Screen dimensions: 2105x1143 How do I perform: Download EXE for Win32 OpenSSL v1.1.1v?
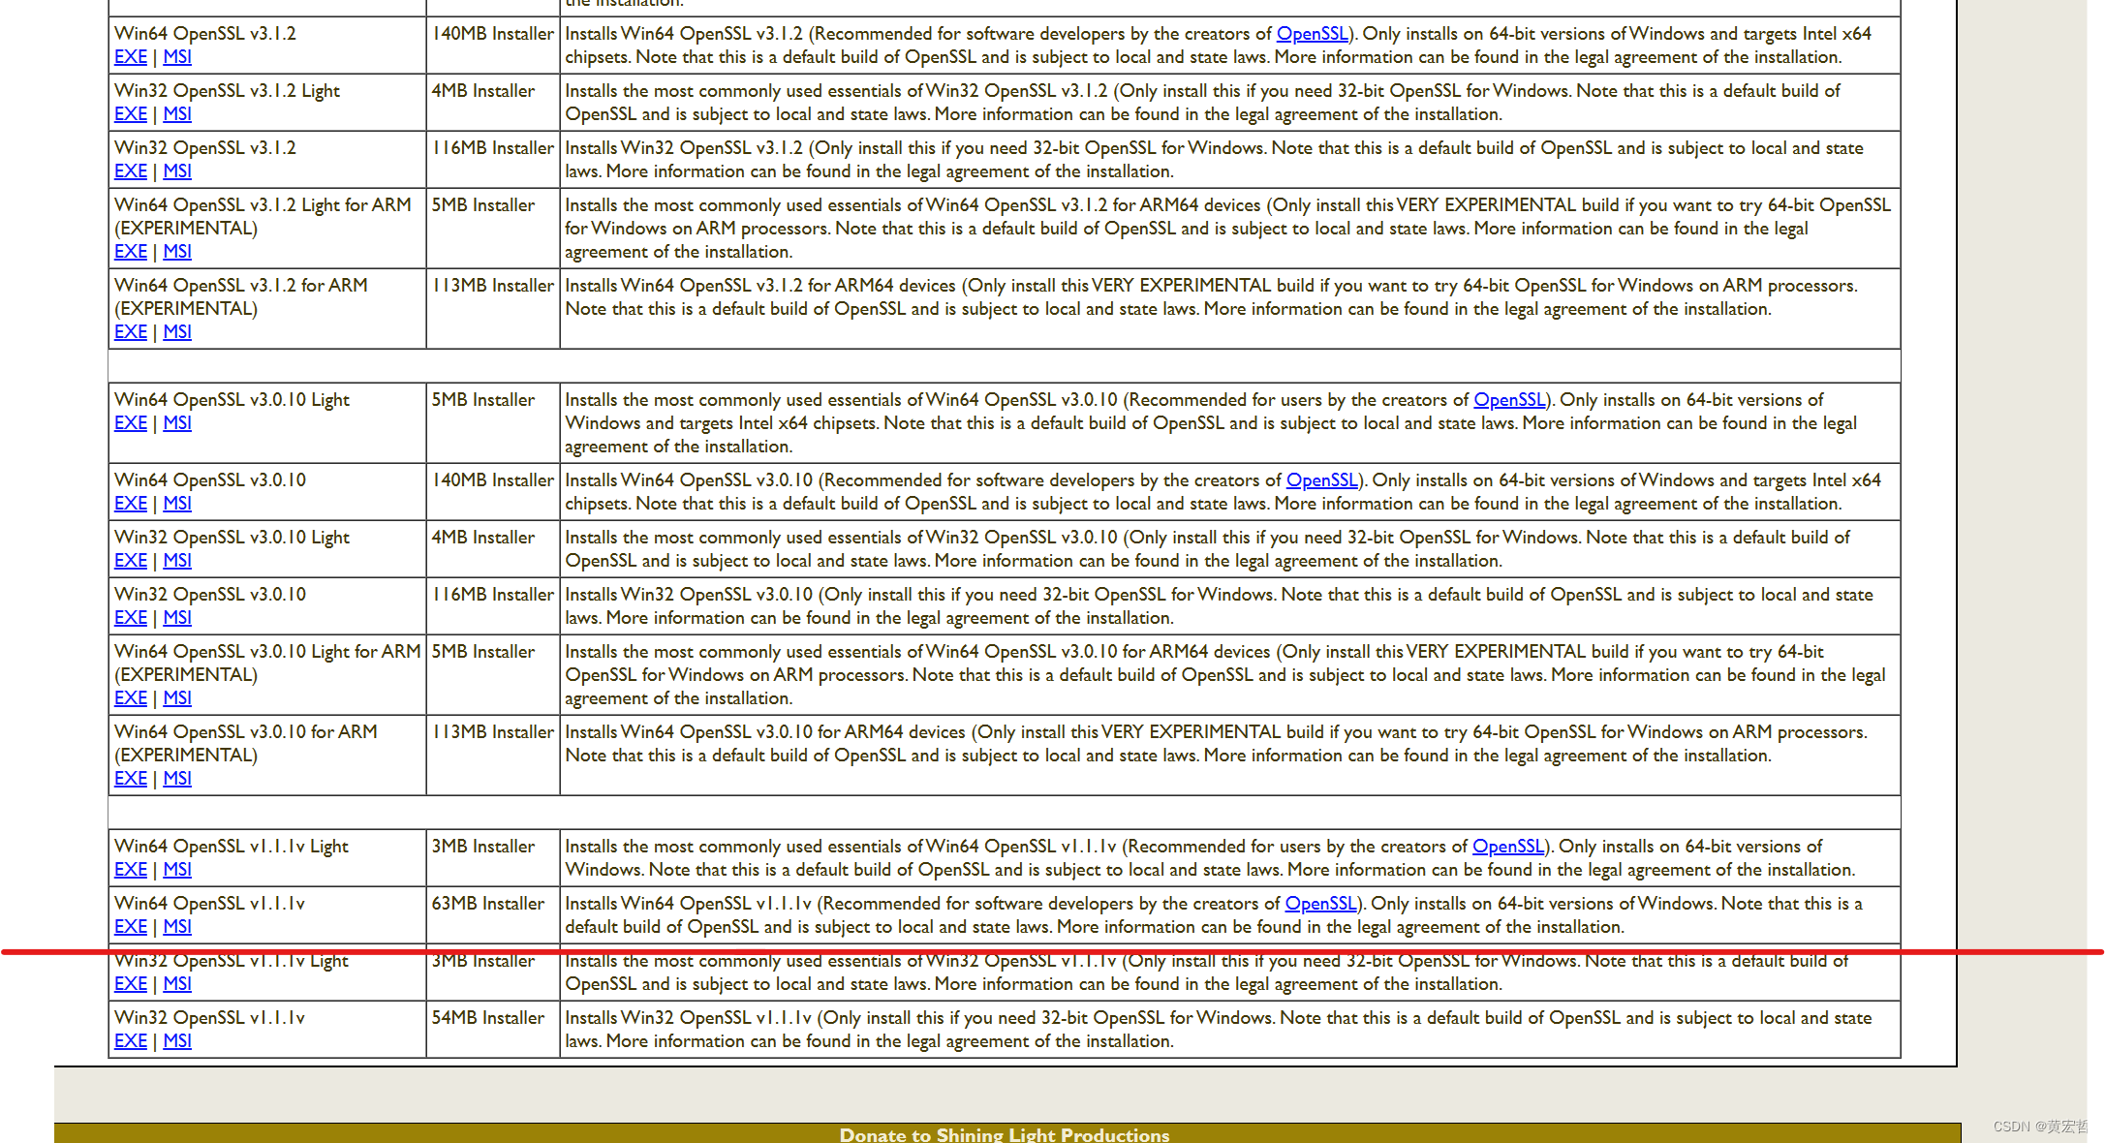tap(131, 1041)
